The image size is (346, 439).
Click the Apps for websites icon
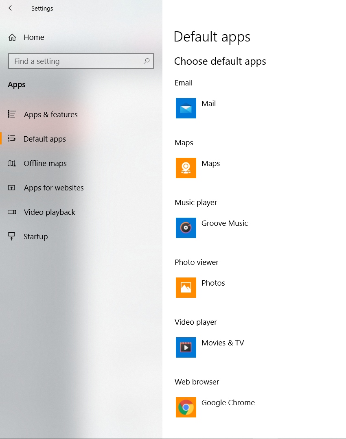[11, 188]
